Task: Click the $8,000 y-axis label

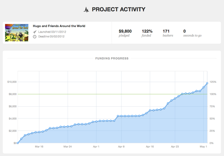Action: point(12,94)
